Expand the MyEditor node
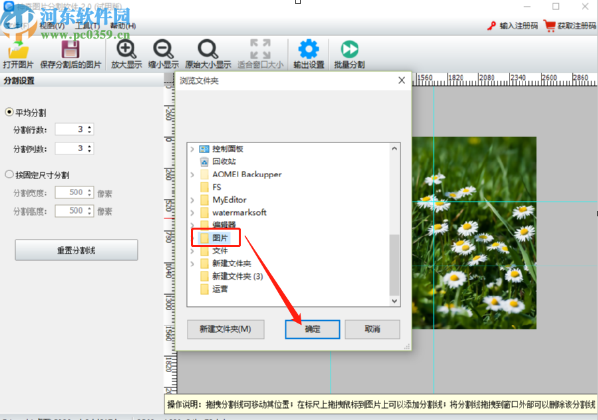This screenshot has width=598, height=420. (x=192, y=200)
